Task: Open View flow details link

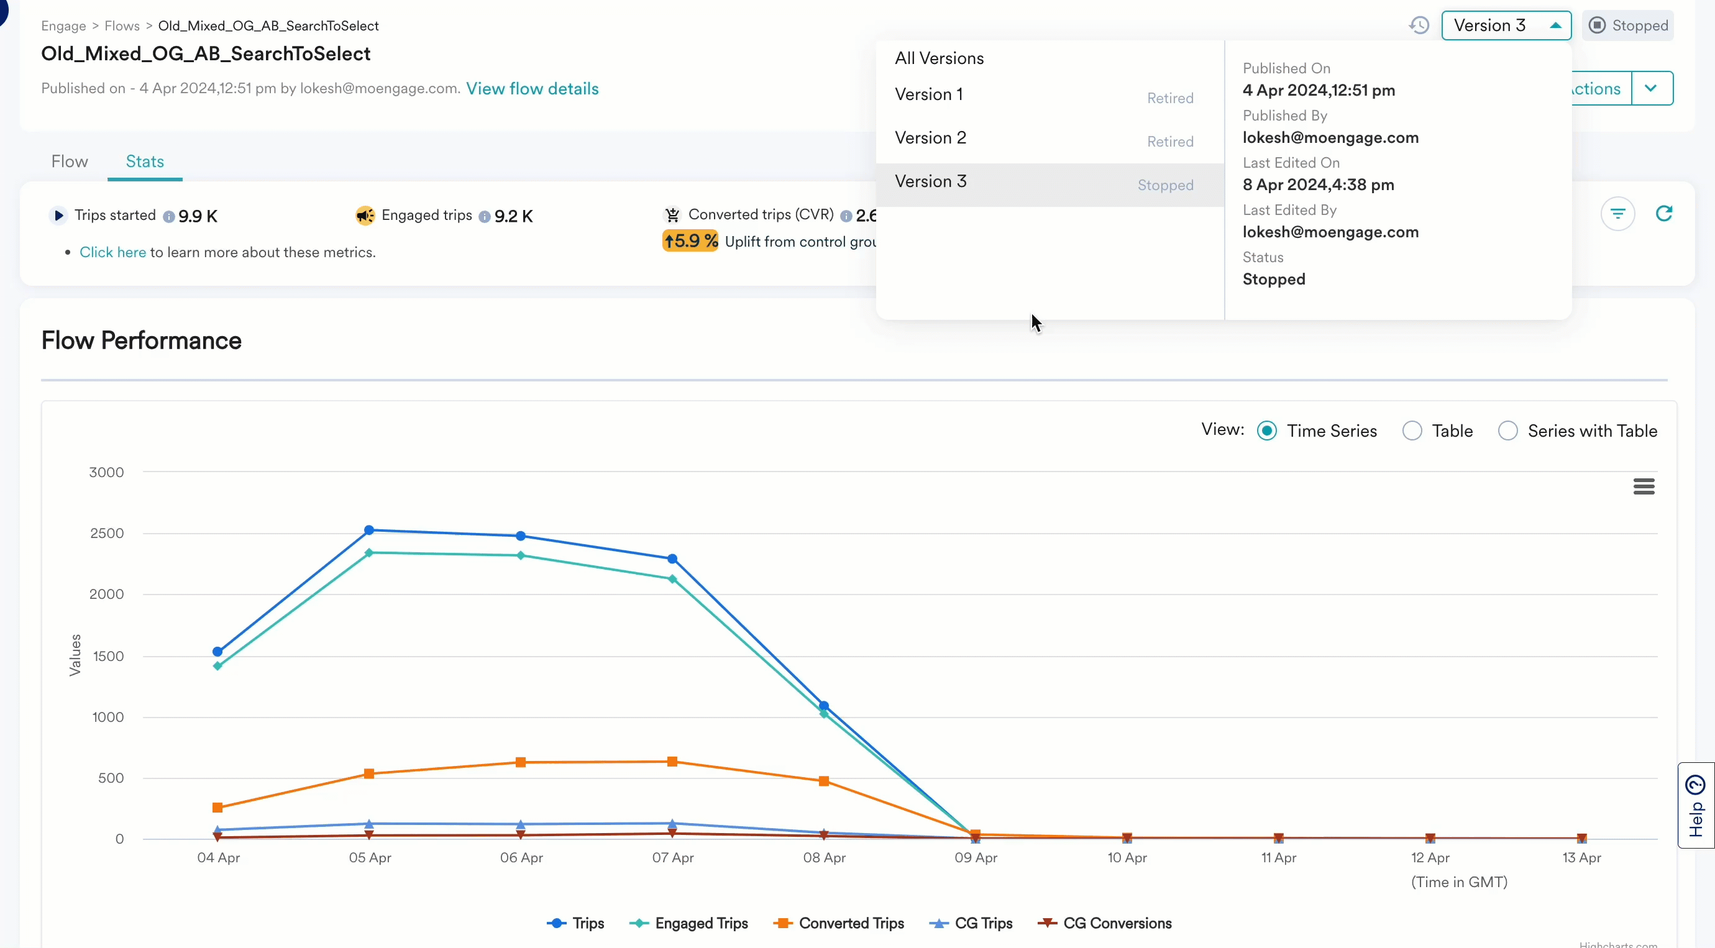Action: (x=533, y=88)
